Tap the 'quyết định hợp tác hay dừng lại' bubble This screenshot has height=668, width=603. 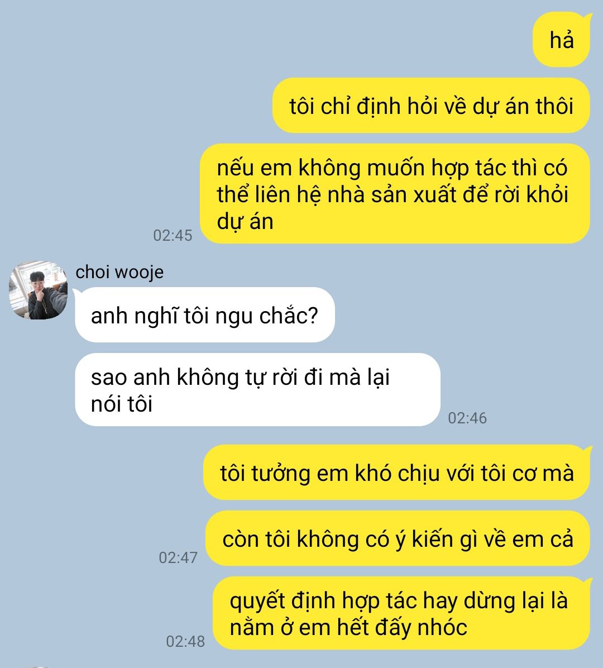401,613
